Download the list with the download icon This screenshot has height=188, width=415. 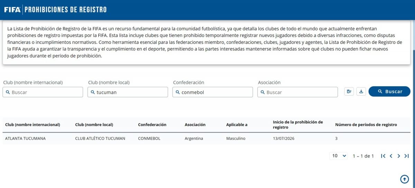361,91
